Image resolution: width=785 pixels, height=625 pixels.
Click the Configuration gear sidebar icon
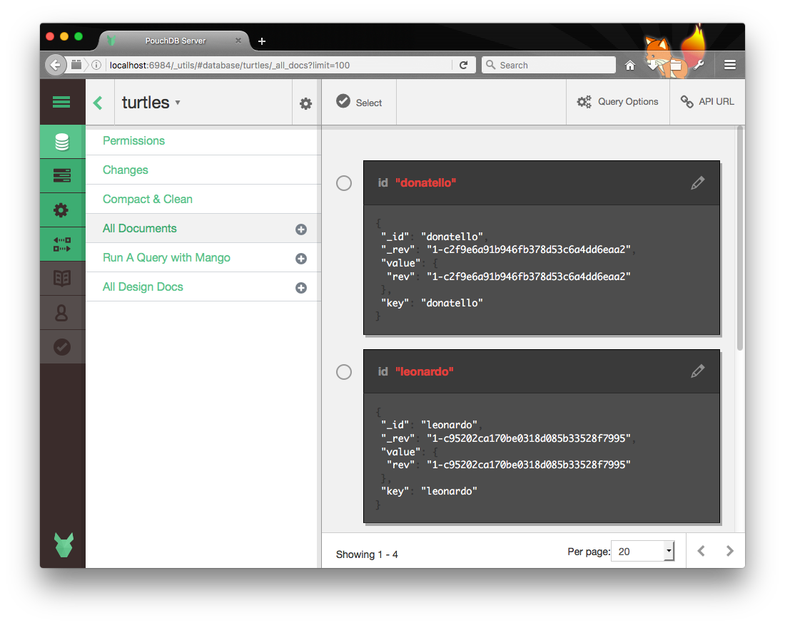[x=62, y=210]
